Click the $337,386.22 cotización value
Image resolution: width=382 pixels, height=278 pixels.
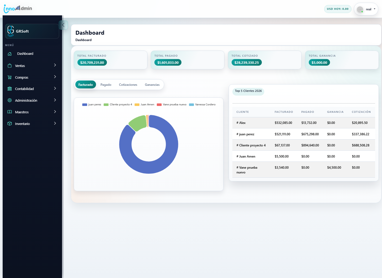[x=361, y=134]
